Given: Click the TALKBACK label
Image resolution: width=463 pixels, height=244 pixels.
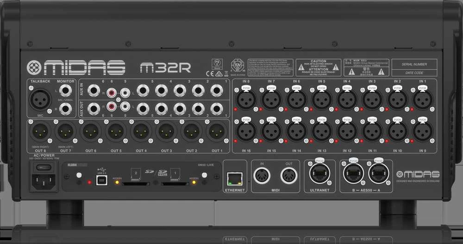Looking at the screenshot, I should click(40, 81).
